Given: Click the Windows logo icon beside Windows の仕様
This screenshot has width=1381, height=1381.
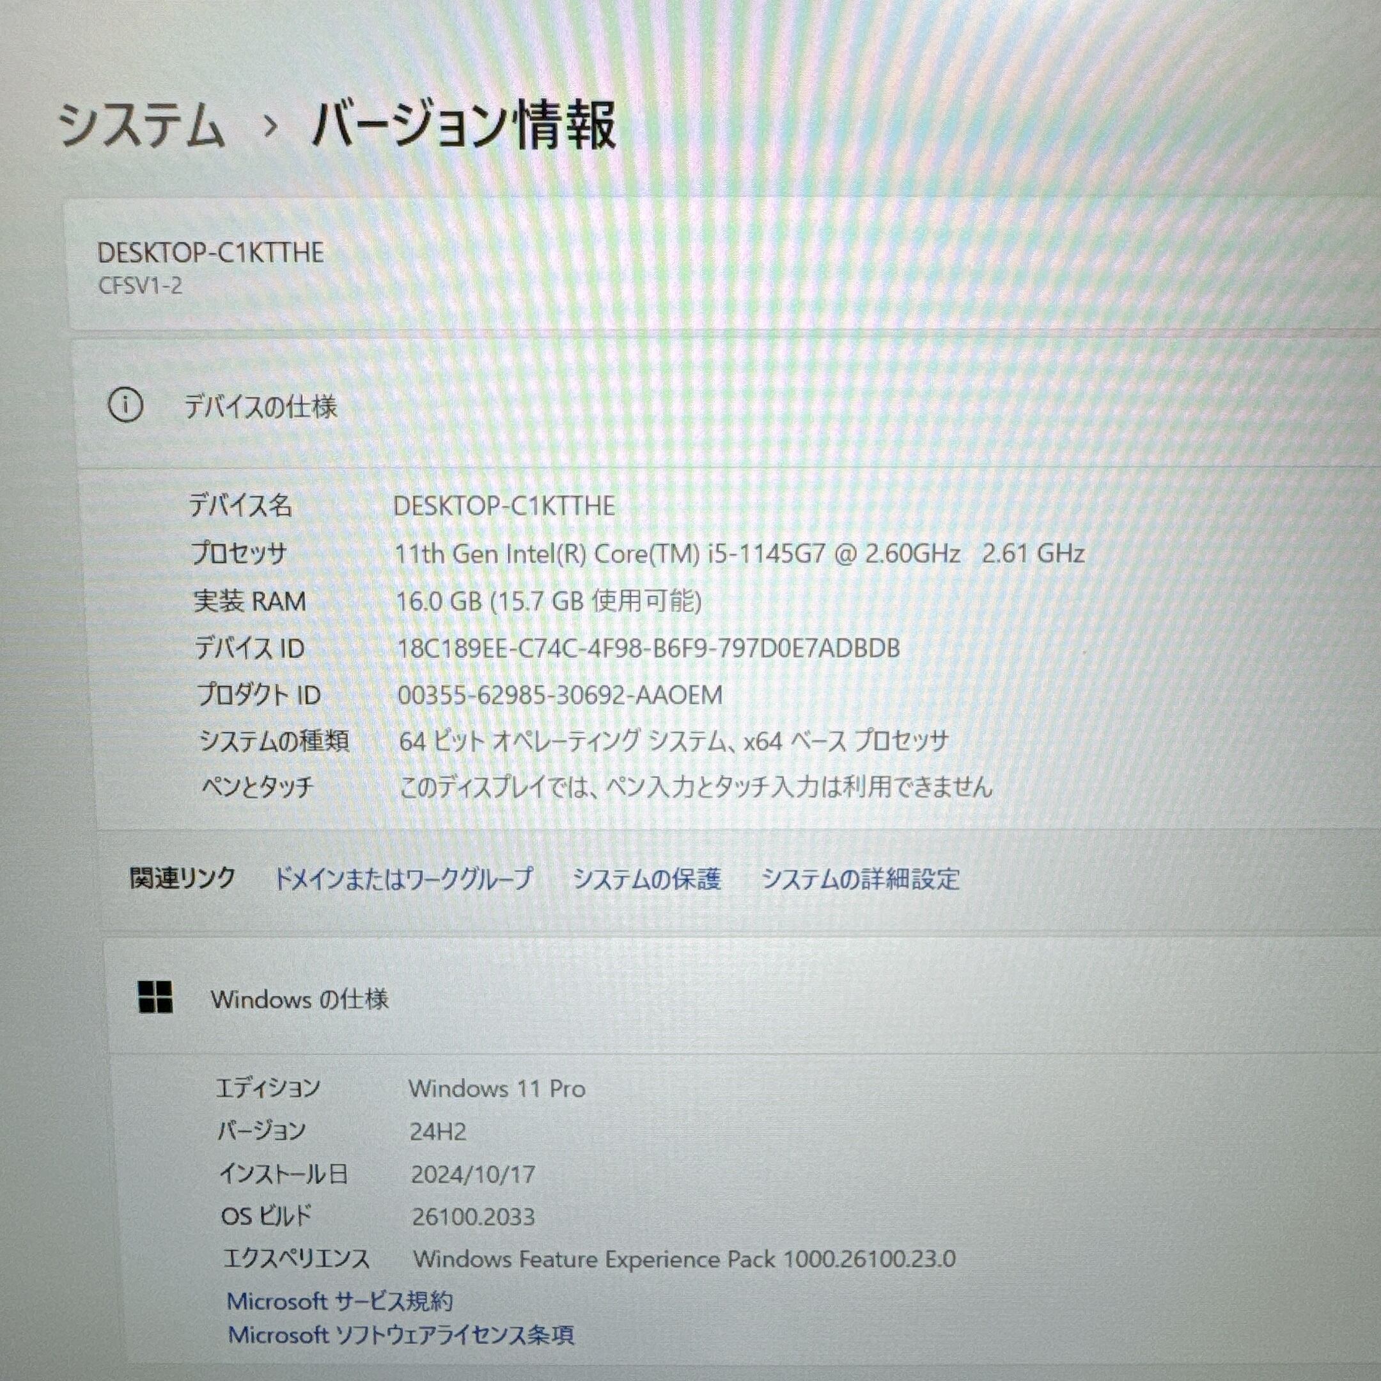Looking at the screenshot, I should (x=155, y=995).
